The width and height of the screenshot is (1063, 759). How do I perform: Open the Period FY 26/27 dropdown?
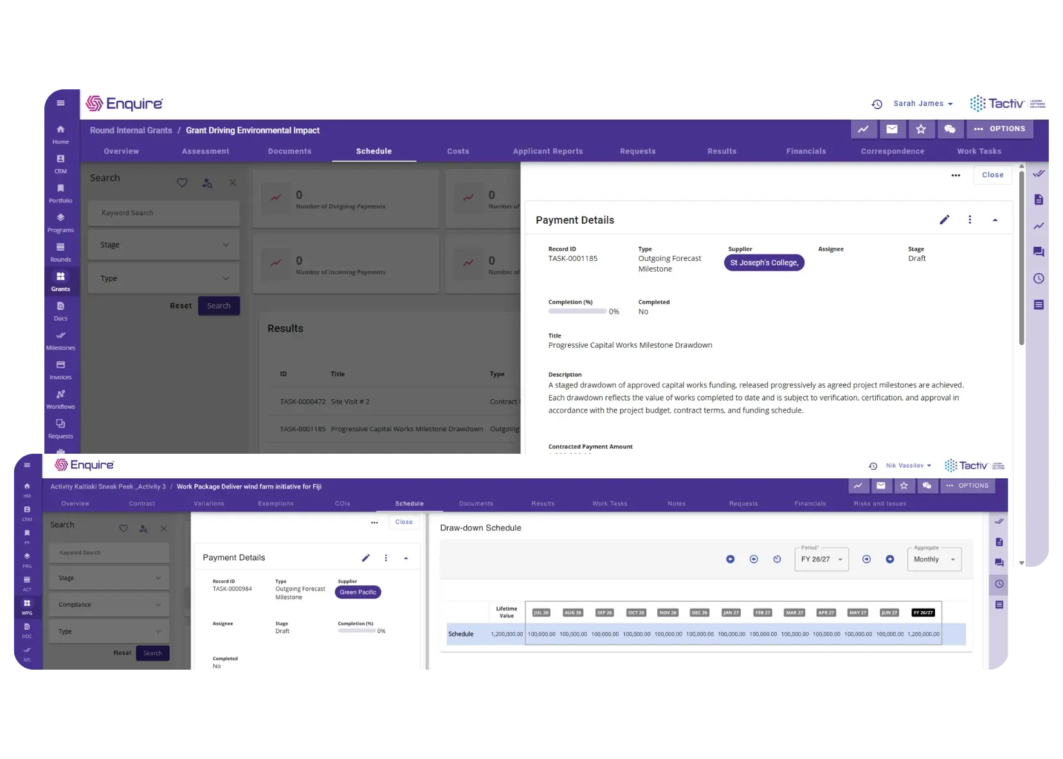pos(822,559)
